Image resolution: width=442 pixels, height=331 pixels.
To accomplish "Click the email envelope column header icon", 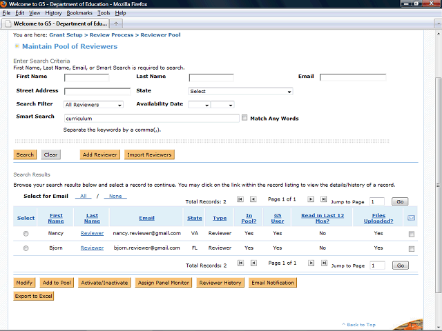I will click(411, 218).
